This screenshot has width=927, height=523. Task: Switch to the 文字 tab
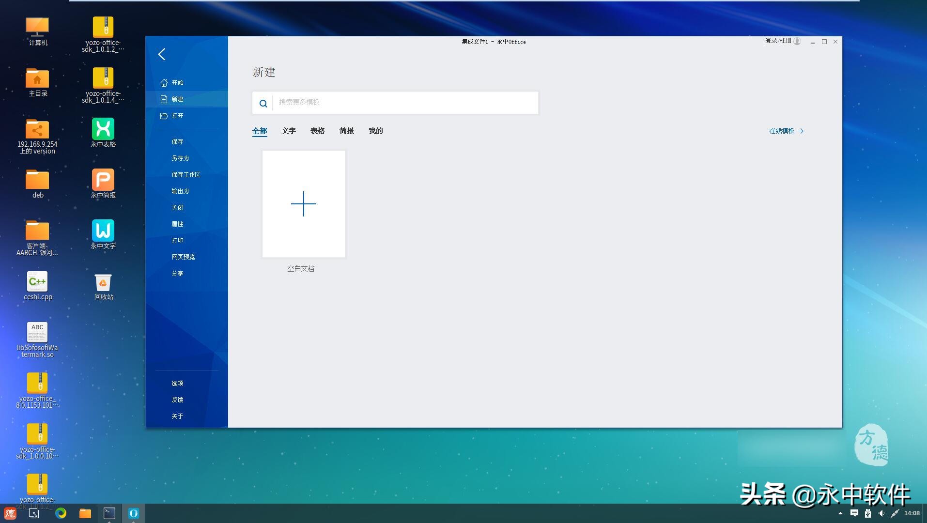pyautogui.click(x=289, y=131)
